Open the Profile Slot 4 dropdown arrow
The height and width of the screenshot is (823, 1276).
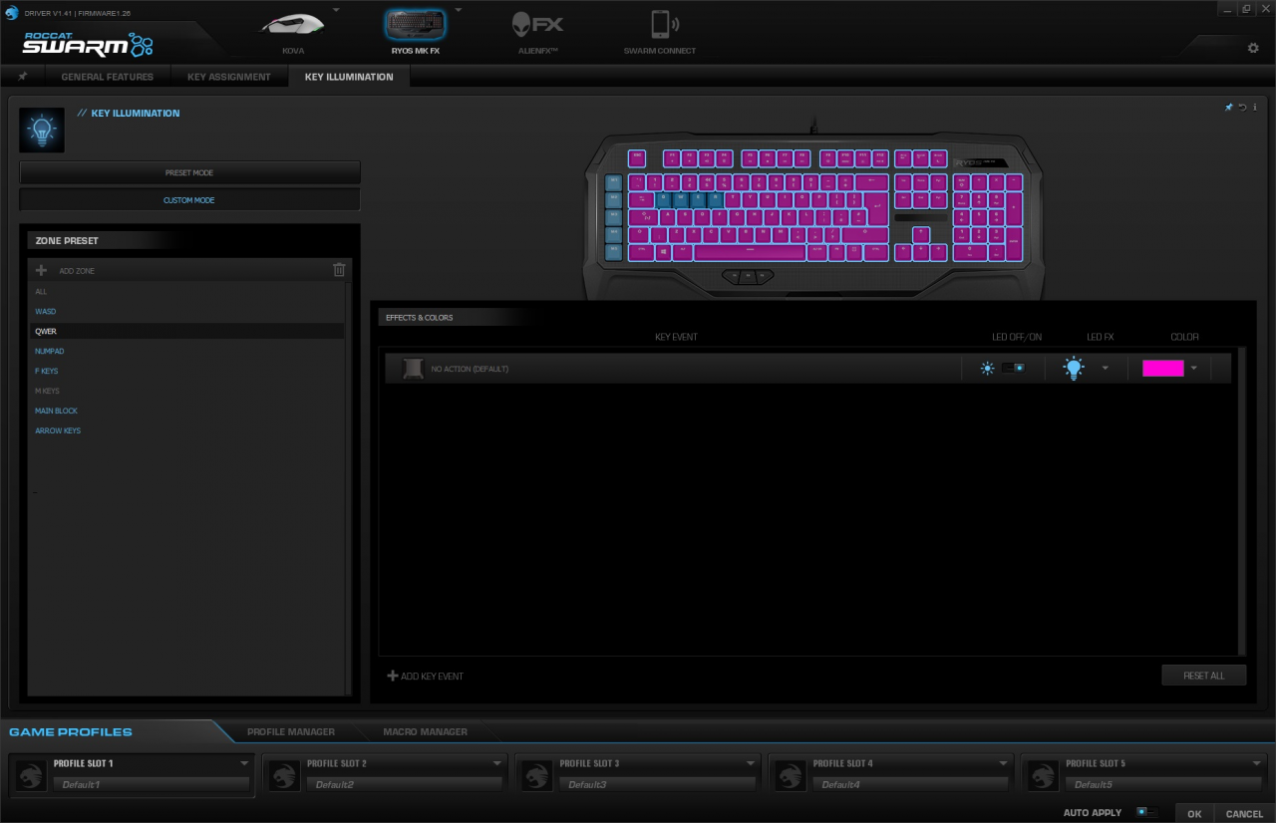1004,763
